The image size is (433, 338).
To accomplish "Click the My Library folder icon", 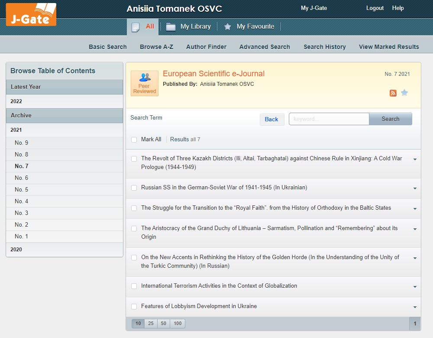I will pyautogui.click(x=171, y=27).
